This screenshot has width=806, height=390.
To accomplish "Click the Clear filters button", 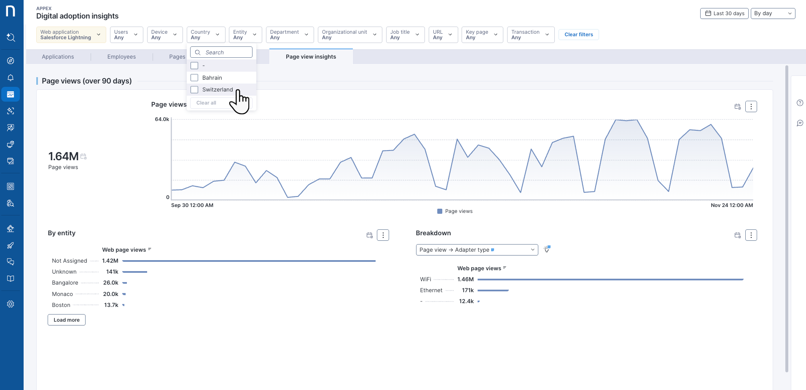I will [x=578, y=35].
